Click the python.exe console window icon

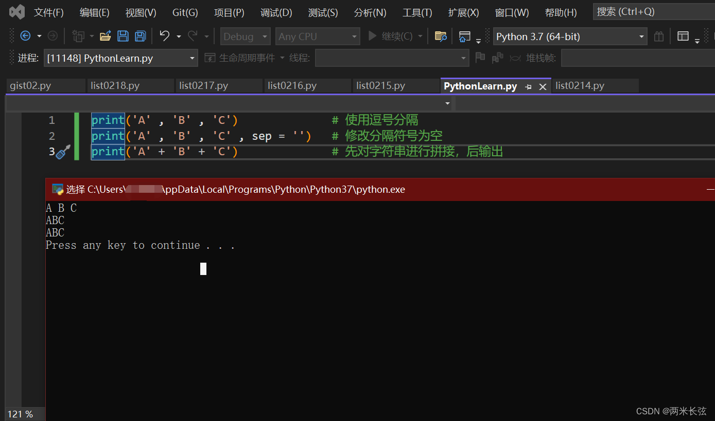tap(58, 189)
